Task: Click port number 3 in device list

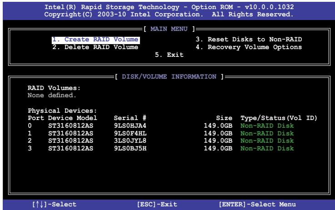Action: click(30, 149)
